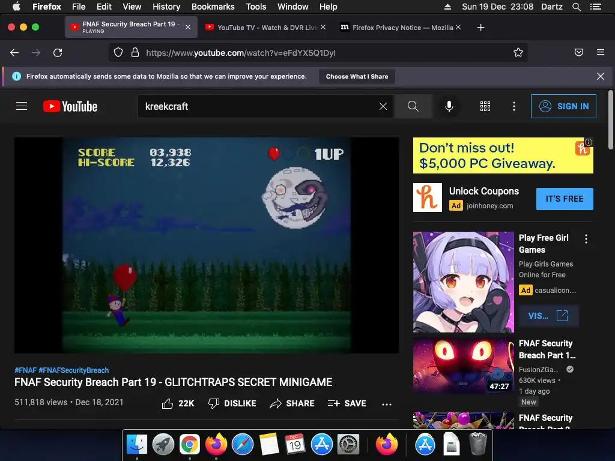Open Notification Center list icon
Viewport: 615px width, 461px height.
click(596, 7)
